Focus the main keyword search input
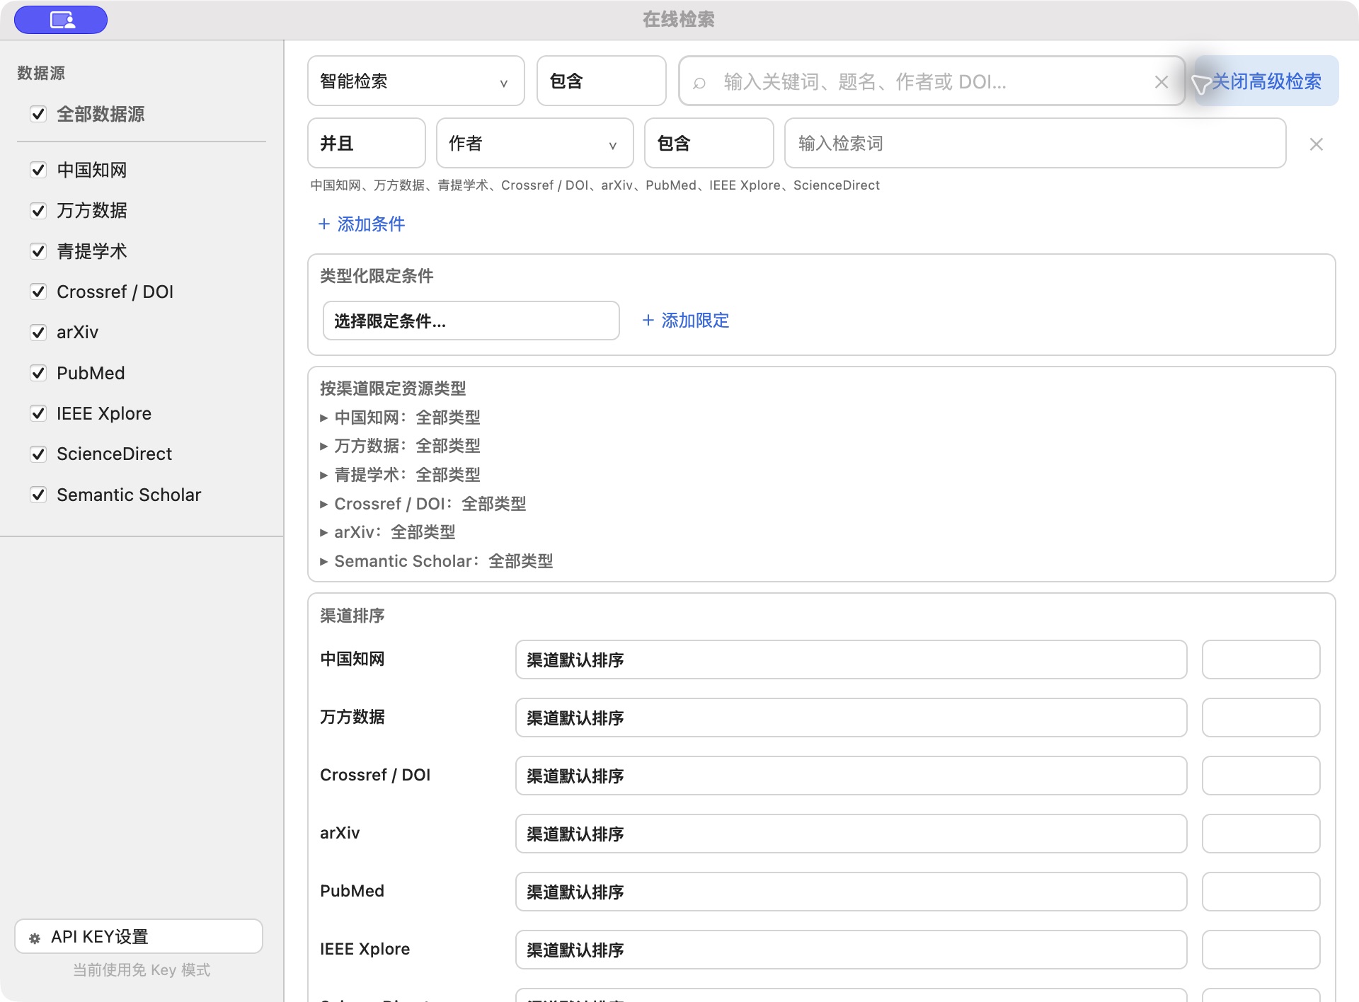 (x=932, y=81)
